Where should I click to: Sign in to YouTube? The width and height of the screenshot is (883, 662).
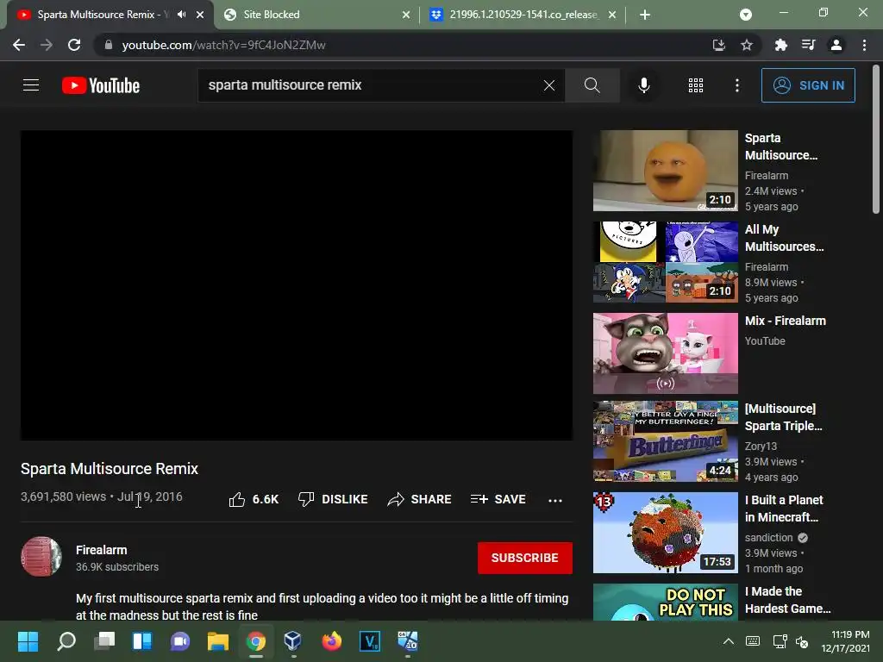coord(808,85)
